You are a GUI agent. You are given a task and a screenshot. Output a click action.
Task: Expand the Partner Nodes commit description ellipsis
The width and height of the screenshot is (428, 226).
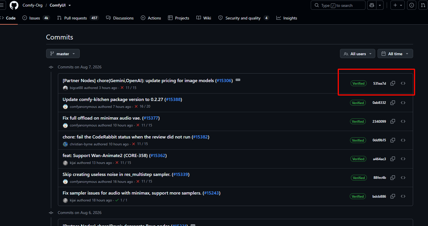[x=238, y=80]
